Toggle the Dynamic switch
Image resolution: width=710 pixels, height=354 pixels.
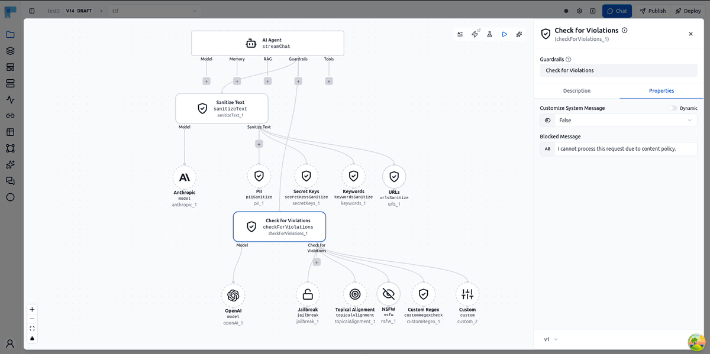tap(673, 108)
